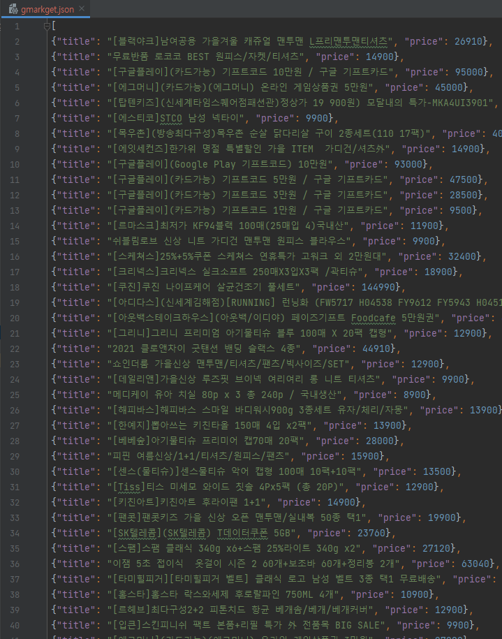Click the JSON file icon on gmarkget.json tab

coord(13,8)
